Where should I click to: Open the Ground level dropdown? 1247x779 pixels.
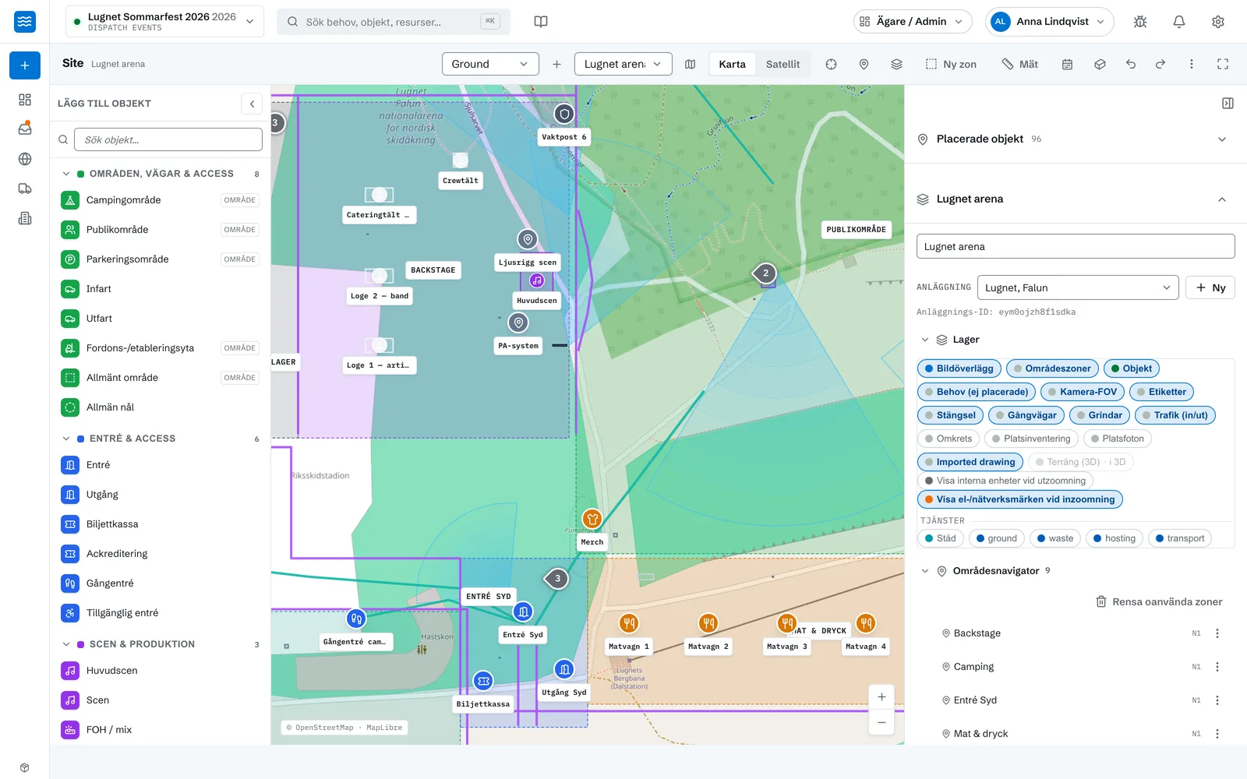pos(490,64)
